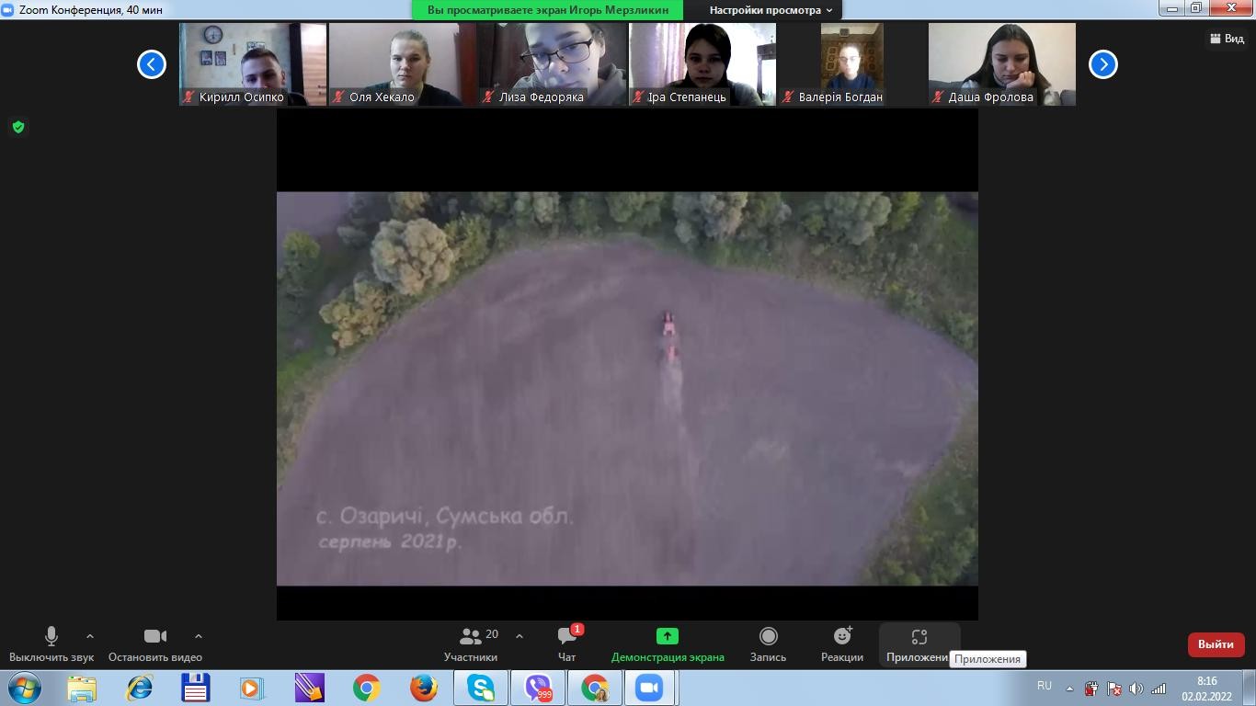
Task: Open the purple pen application on the taskbar
Action: coord(309,688)
